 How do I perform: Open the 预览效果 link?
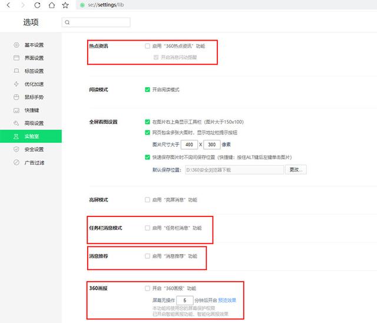click(x=227, y=300)
